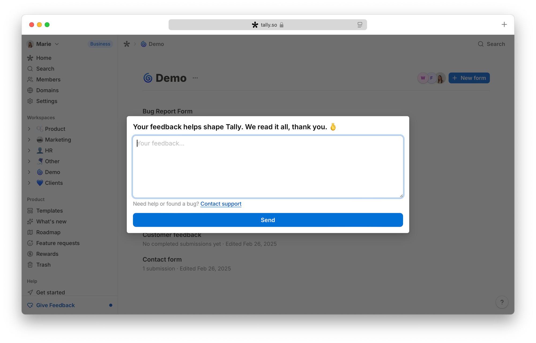
Task: Go to Members in the sidebar
Action: (x=48, y=80)
